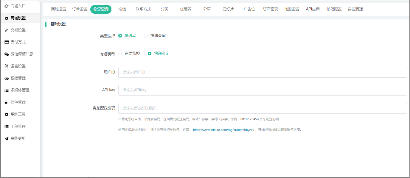Switch to the 幻灯片 tab
This screenshot has height=178, width=410.
tap(228, 9)
